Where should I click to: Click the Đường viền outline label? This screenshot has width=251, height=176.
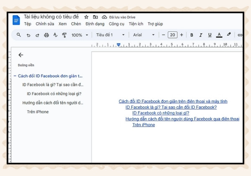[26, 65]
